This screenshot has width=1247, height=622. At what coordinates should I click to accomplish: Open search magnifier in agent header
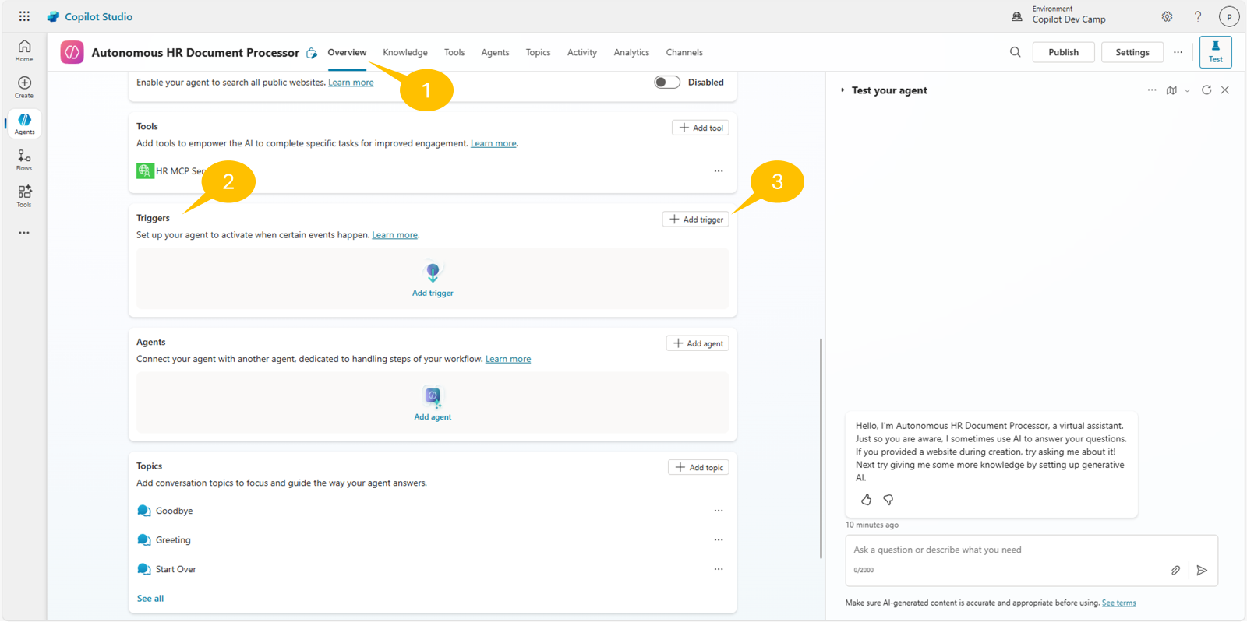pyautogui.click(x=1015, y=52)
